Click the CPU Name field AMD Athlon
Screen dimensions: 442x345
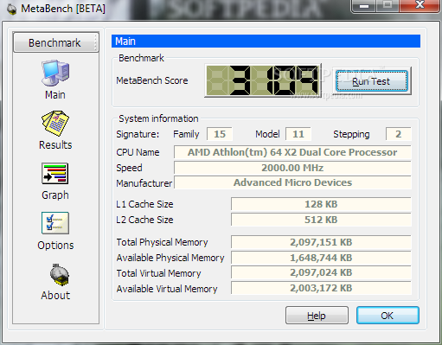(292, 152)
